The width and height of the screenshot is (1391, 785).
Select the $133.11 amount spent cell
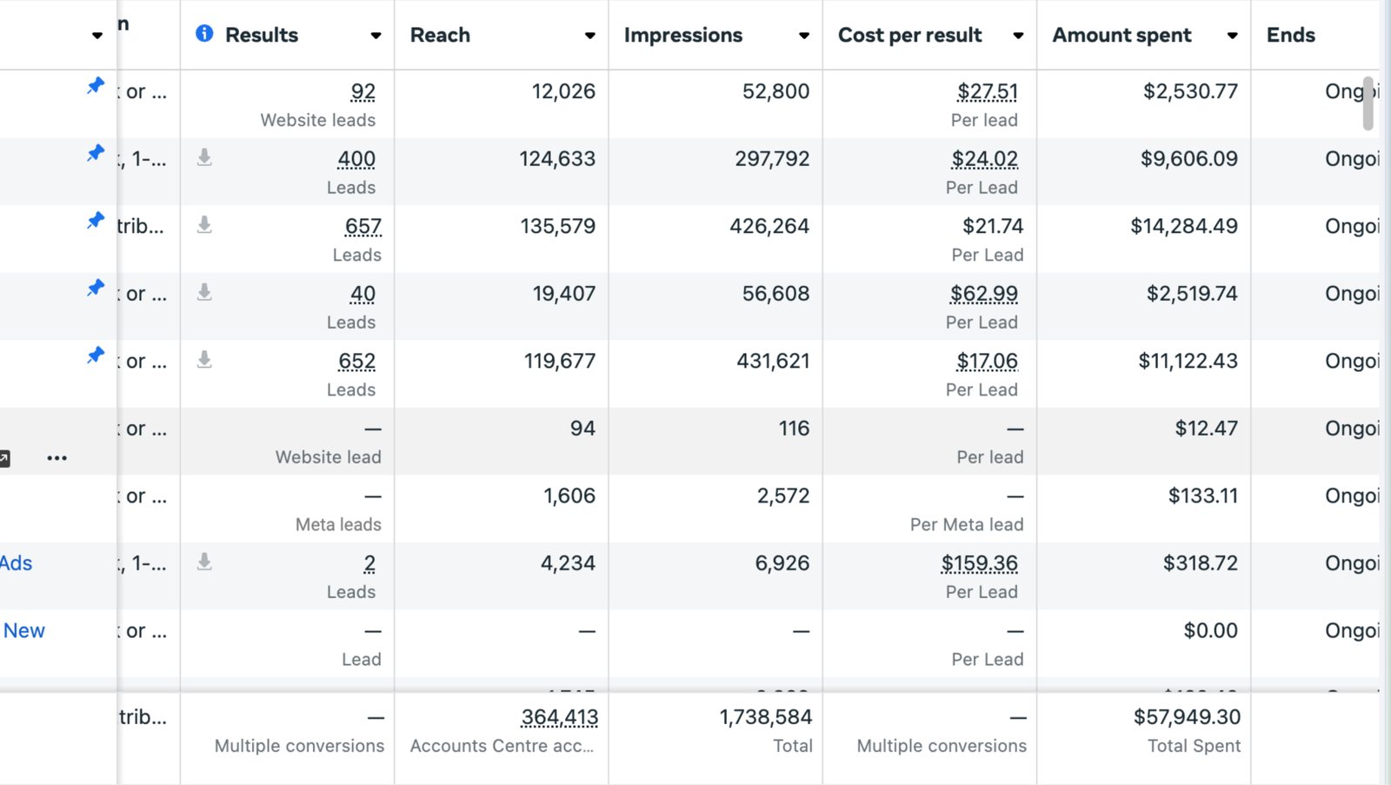(x=1203, y=496)
